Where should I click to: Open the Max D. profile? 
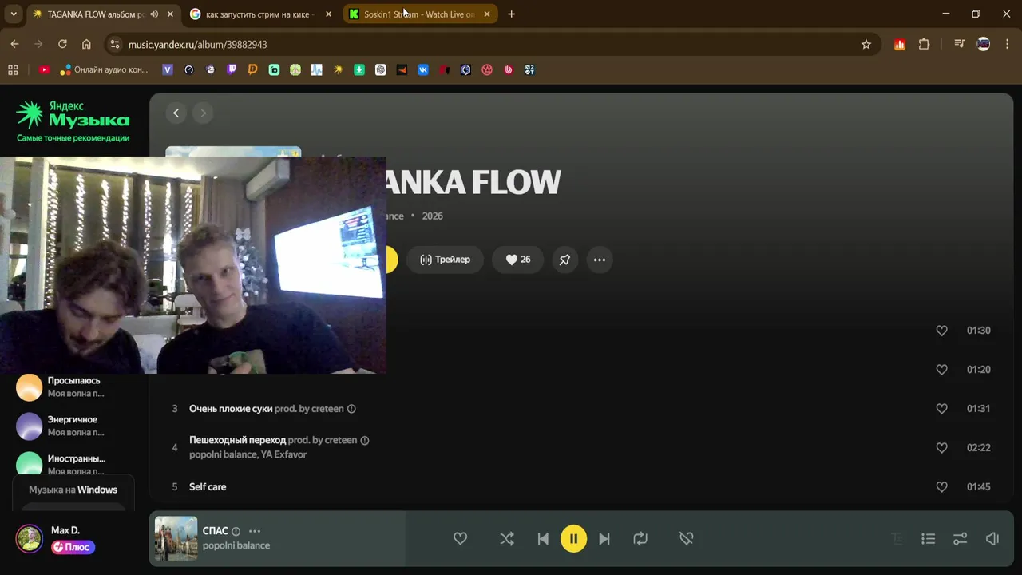point(65,530)
